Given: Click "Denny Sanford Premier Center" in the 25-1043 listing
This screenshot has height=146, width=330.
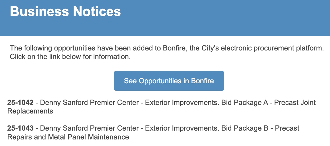Looking at the screenshot, I should click(89, 128).
